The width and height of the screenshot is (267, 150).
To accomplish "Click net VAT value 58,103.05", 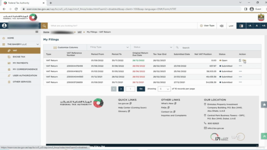I will coord(212,71).
